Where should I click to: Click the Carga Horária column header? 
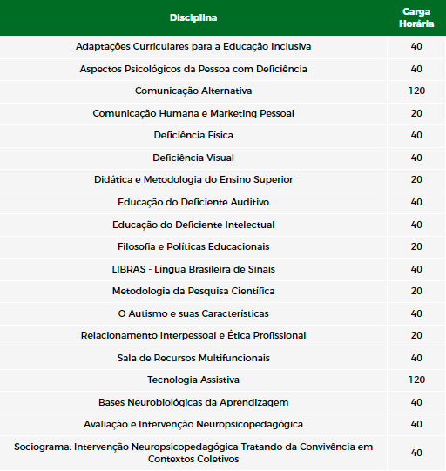(416, 17)
